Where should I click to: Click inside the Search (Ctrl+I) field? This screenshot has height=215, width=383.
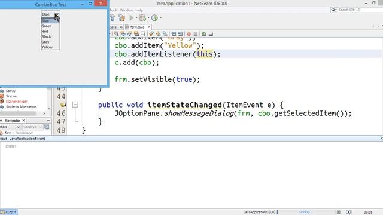coord(360,10)
